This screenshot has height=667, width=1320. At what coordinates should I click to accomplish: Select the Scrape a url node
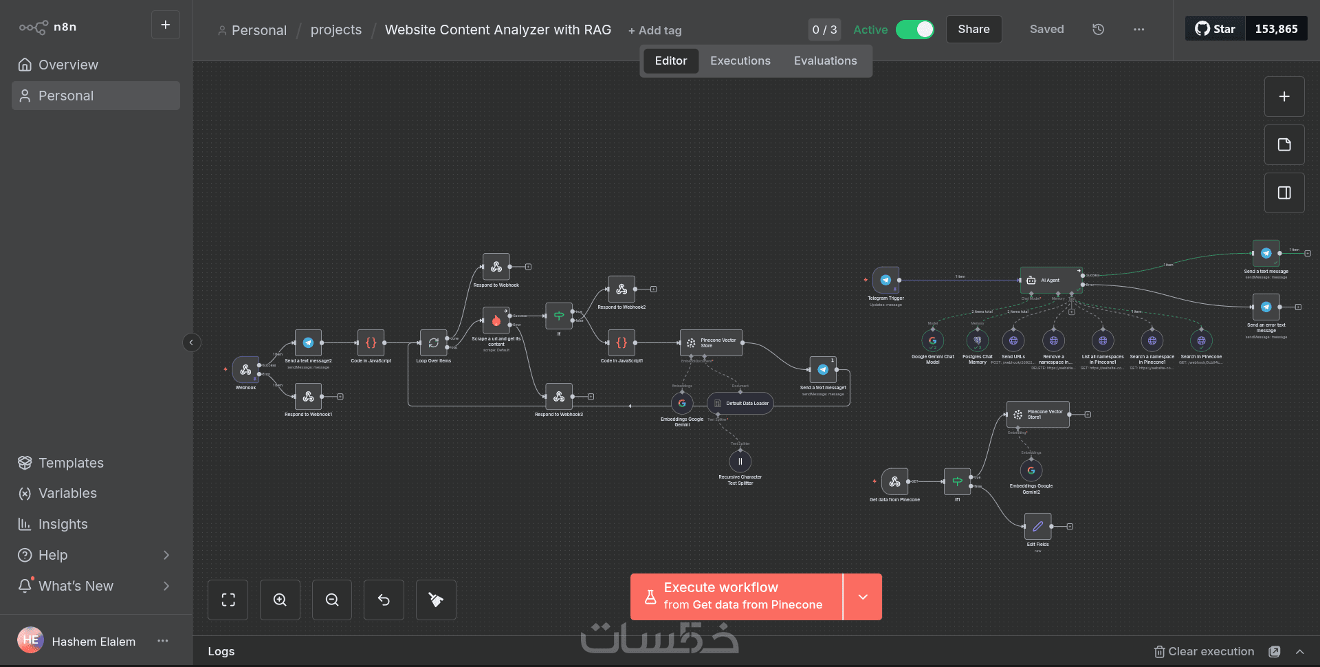coord(496,320)
